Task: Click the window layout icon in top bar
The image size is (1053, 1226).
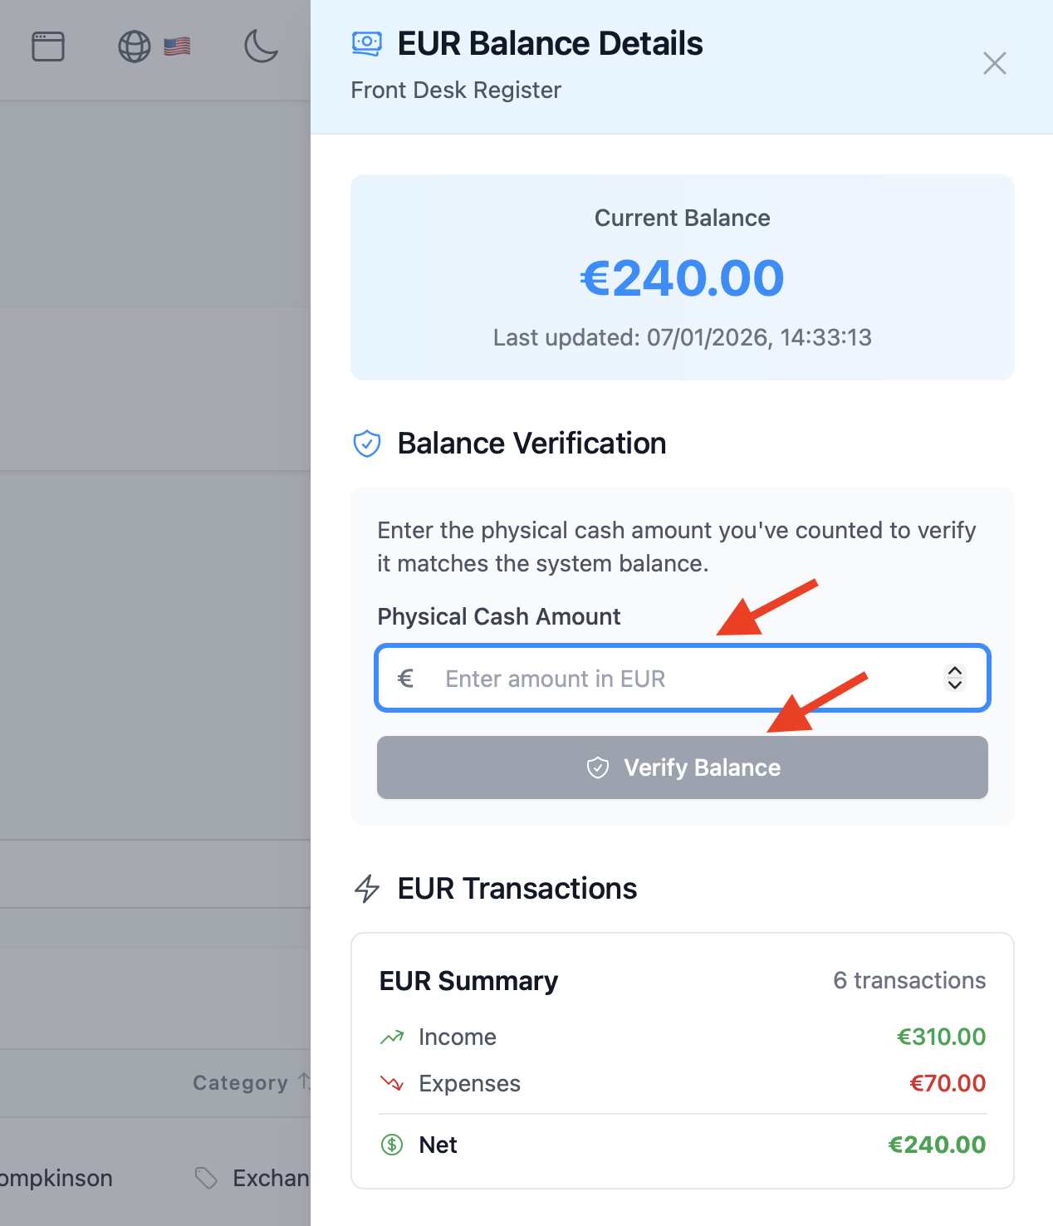Action: pyautogui.click(x=48, y=47)
